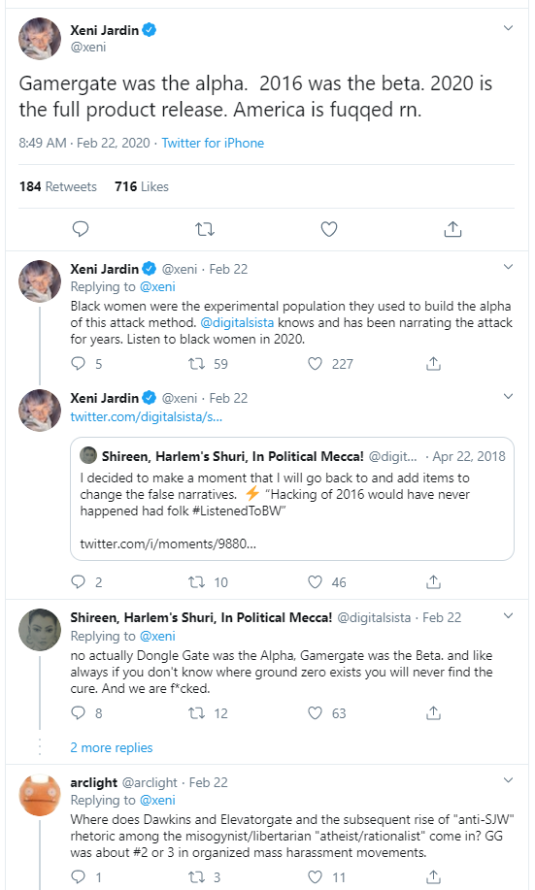Screen dimensions: 535x890
Task: Retweet the reply with 59 retweets
Action: point(196,363)
